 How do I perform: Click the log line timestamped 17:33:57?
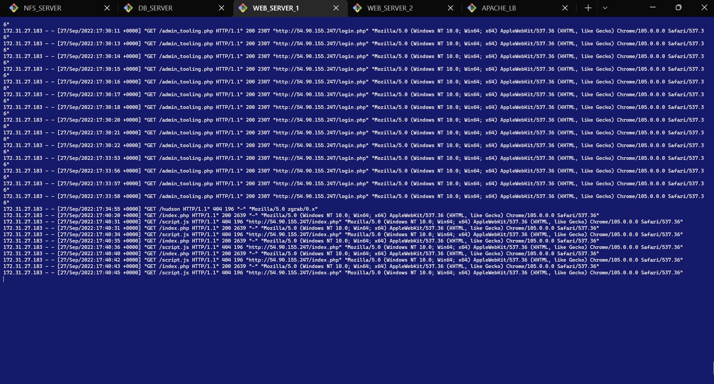(x=354, y=187)
